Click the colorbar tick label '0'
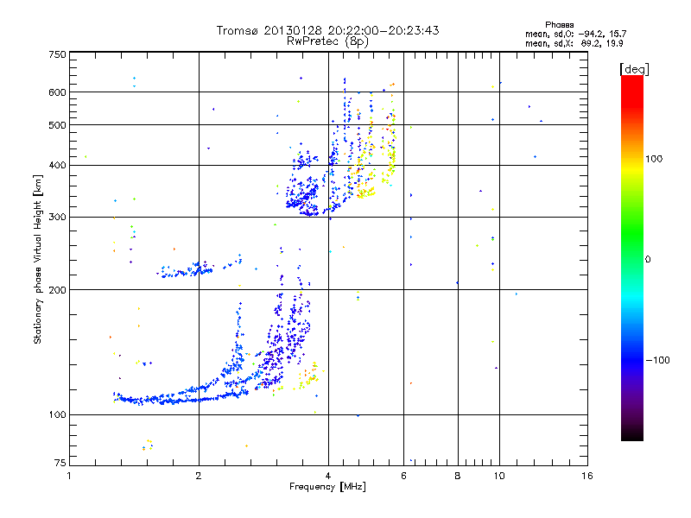 648,260
